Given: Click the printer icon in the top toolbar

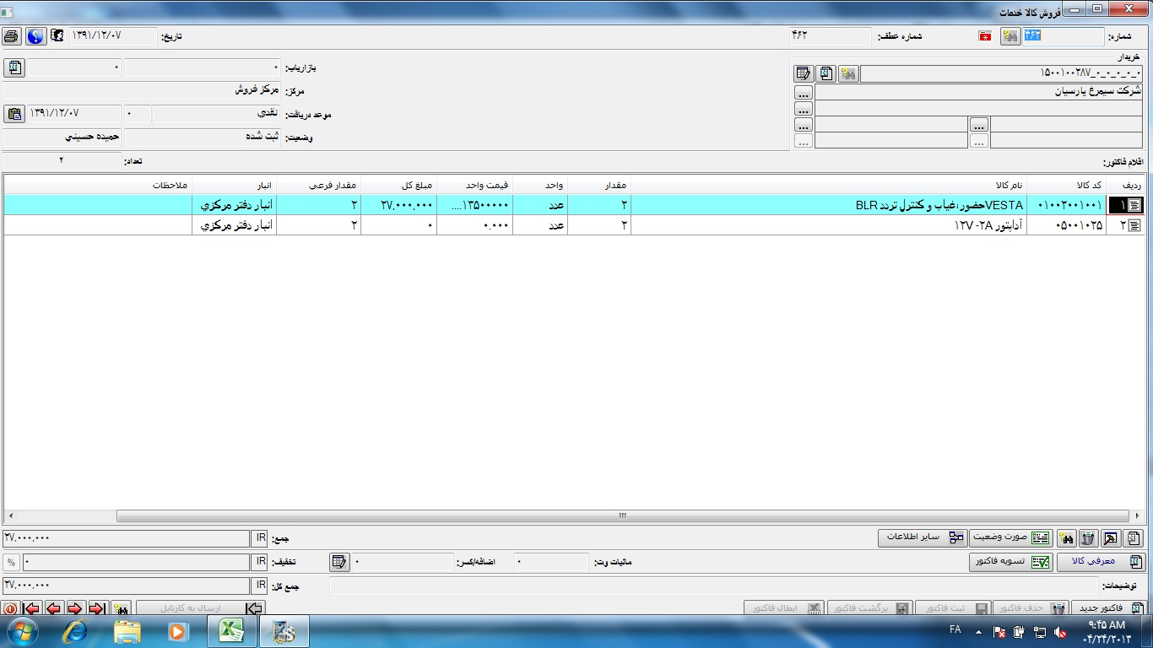Looking at the screenshot, I should tap(11, 36).
